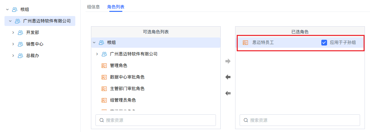Click the remove-all double left arrow icon
Viewport: 370px width, 132px height.
[x=228, y=93]
